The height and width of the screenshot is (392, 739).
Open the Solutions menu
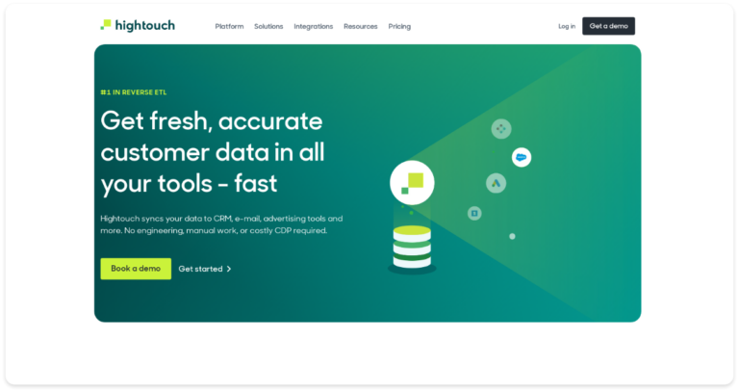point(268,26)
